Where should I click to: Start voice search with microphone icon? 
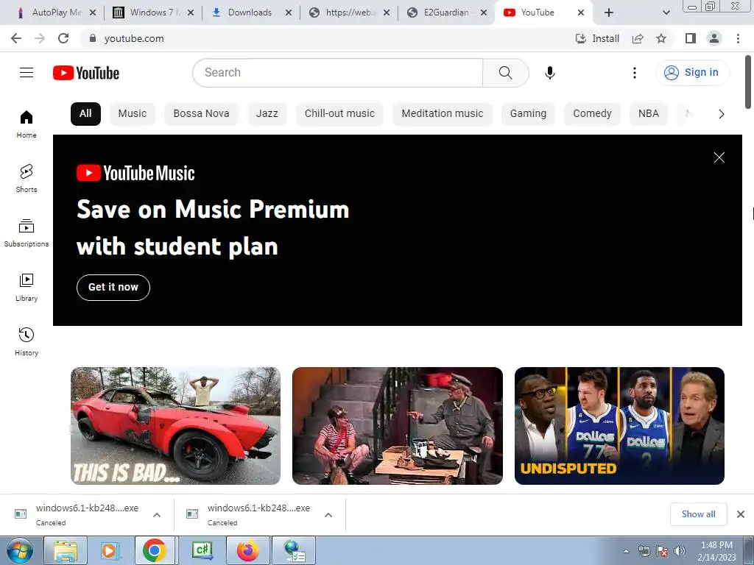tap(549, 73)
